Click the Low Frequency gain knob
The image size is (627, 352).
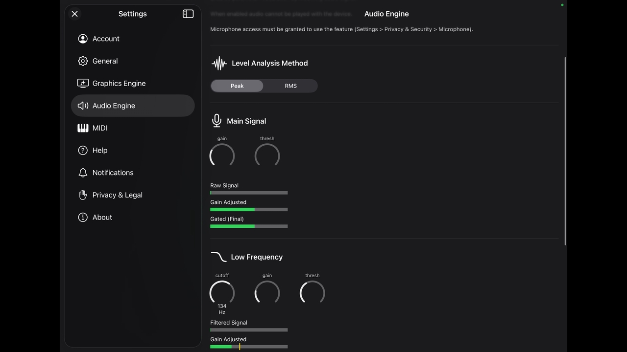267,293
